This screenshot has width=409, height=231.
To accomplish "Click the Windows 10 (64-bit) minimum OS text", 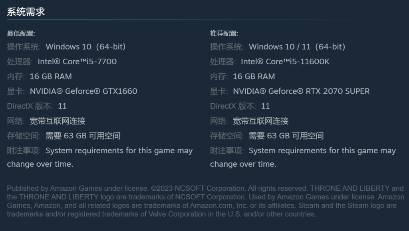I will tap(85, 47).
